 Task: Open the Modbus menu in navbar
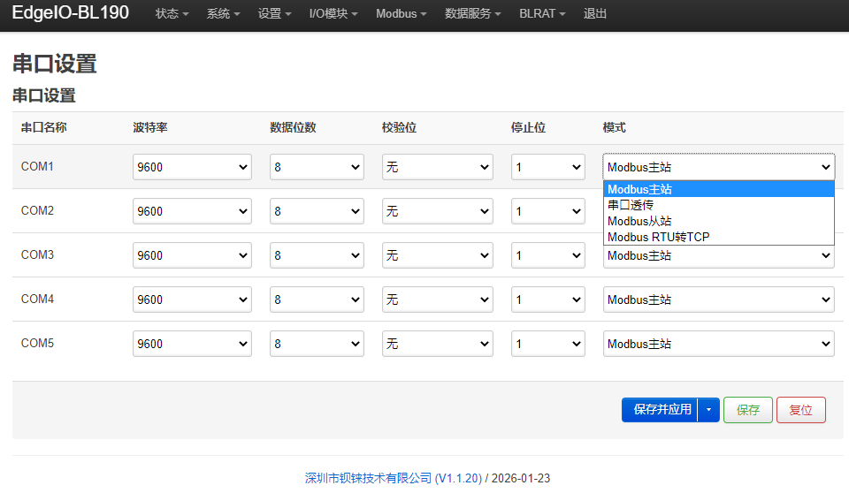(x=402, y=13)
